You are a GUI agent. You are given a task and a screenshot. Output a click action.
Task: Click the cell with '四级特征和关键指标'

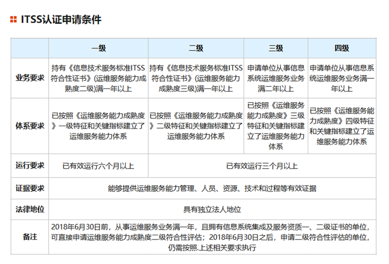coord(342,126)
